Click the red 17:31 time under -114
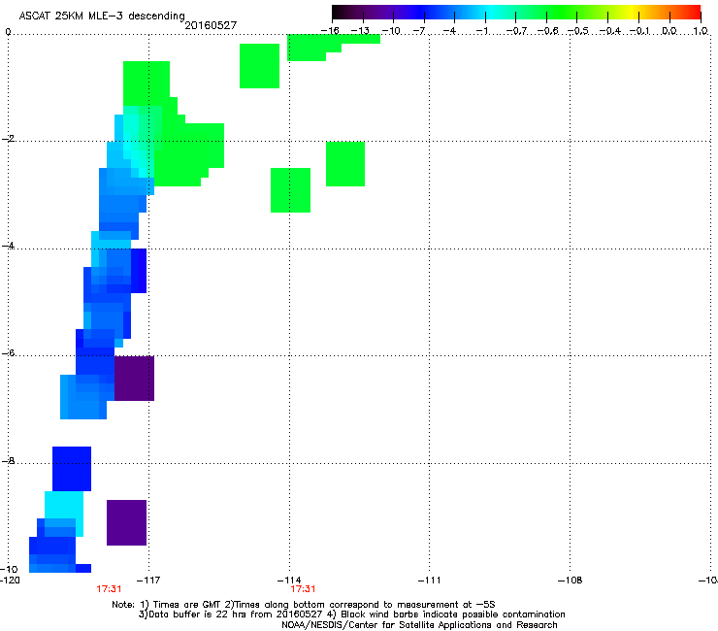This screenshot has height=631, width=718. click(303, 589)
